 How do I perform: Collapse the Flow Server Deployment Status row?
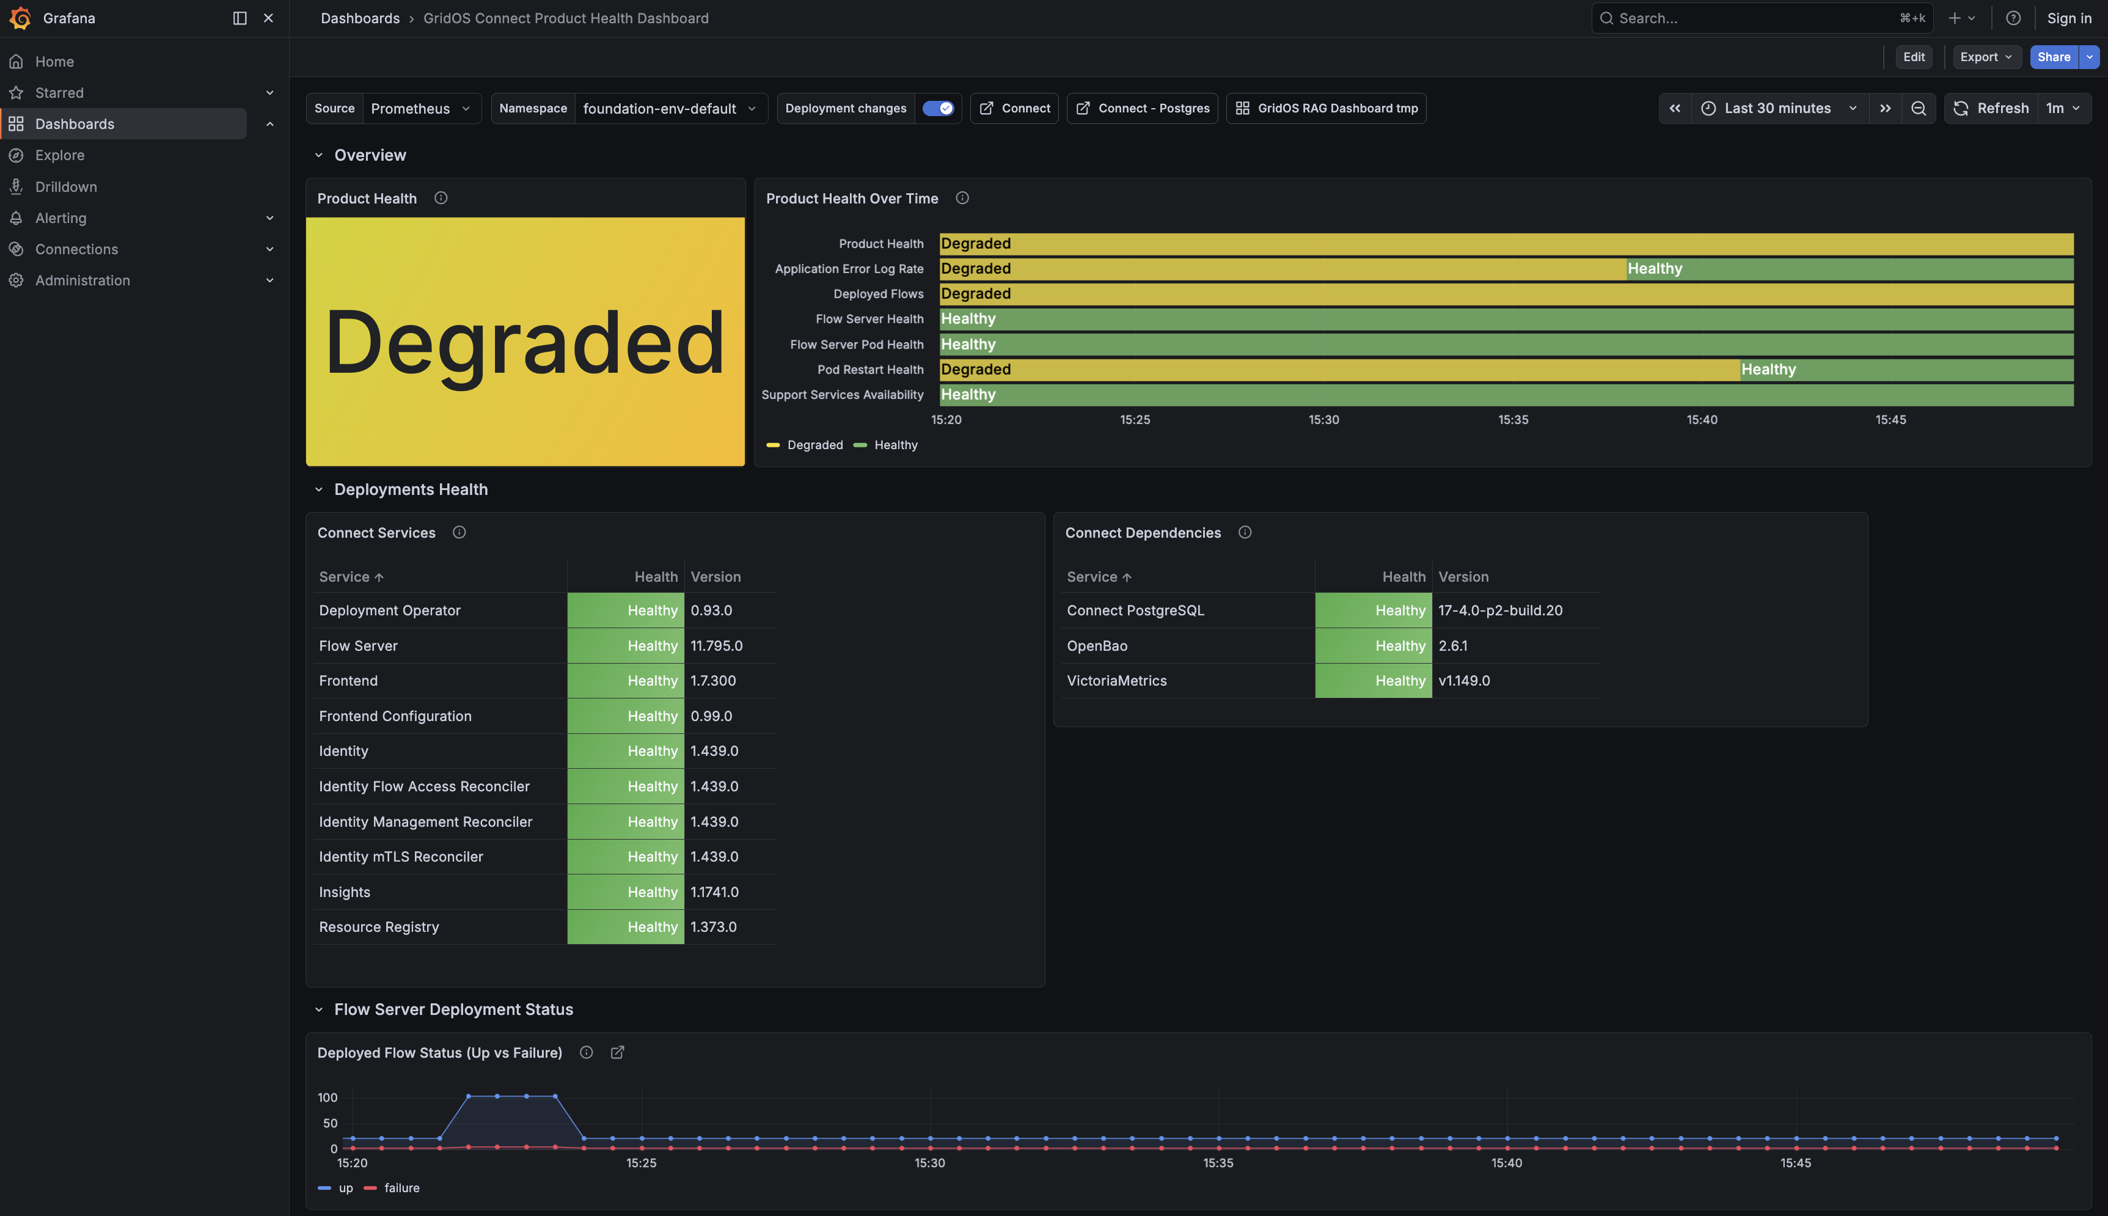click(318, 1009)
